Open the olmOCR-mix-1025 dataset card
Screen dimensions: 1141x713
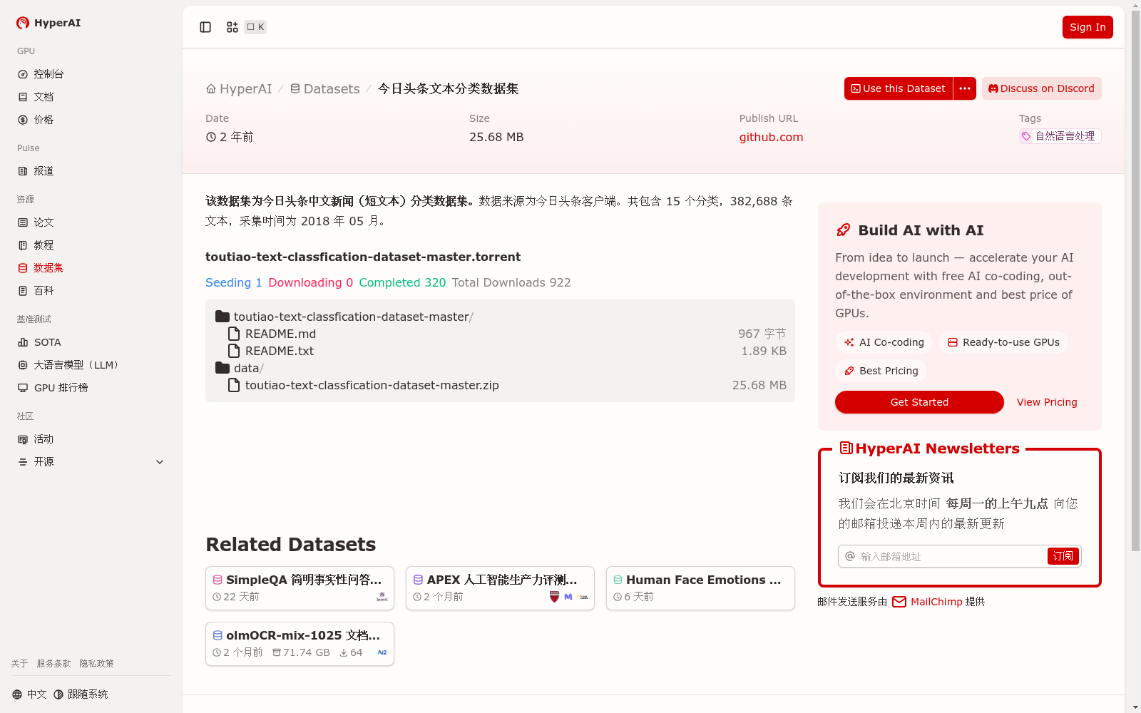tap(300, 644)
